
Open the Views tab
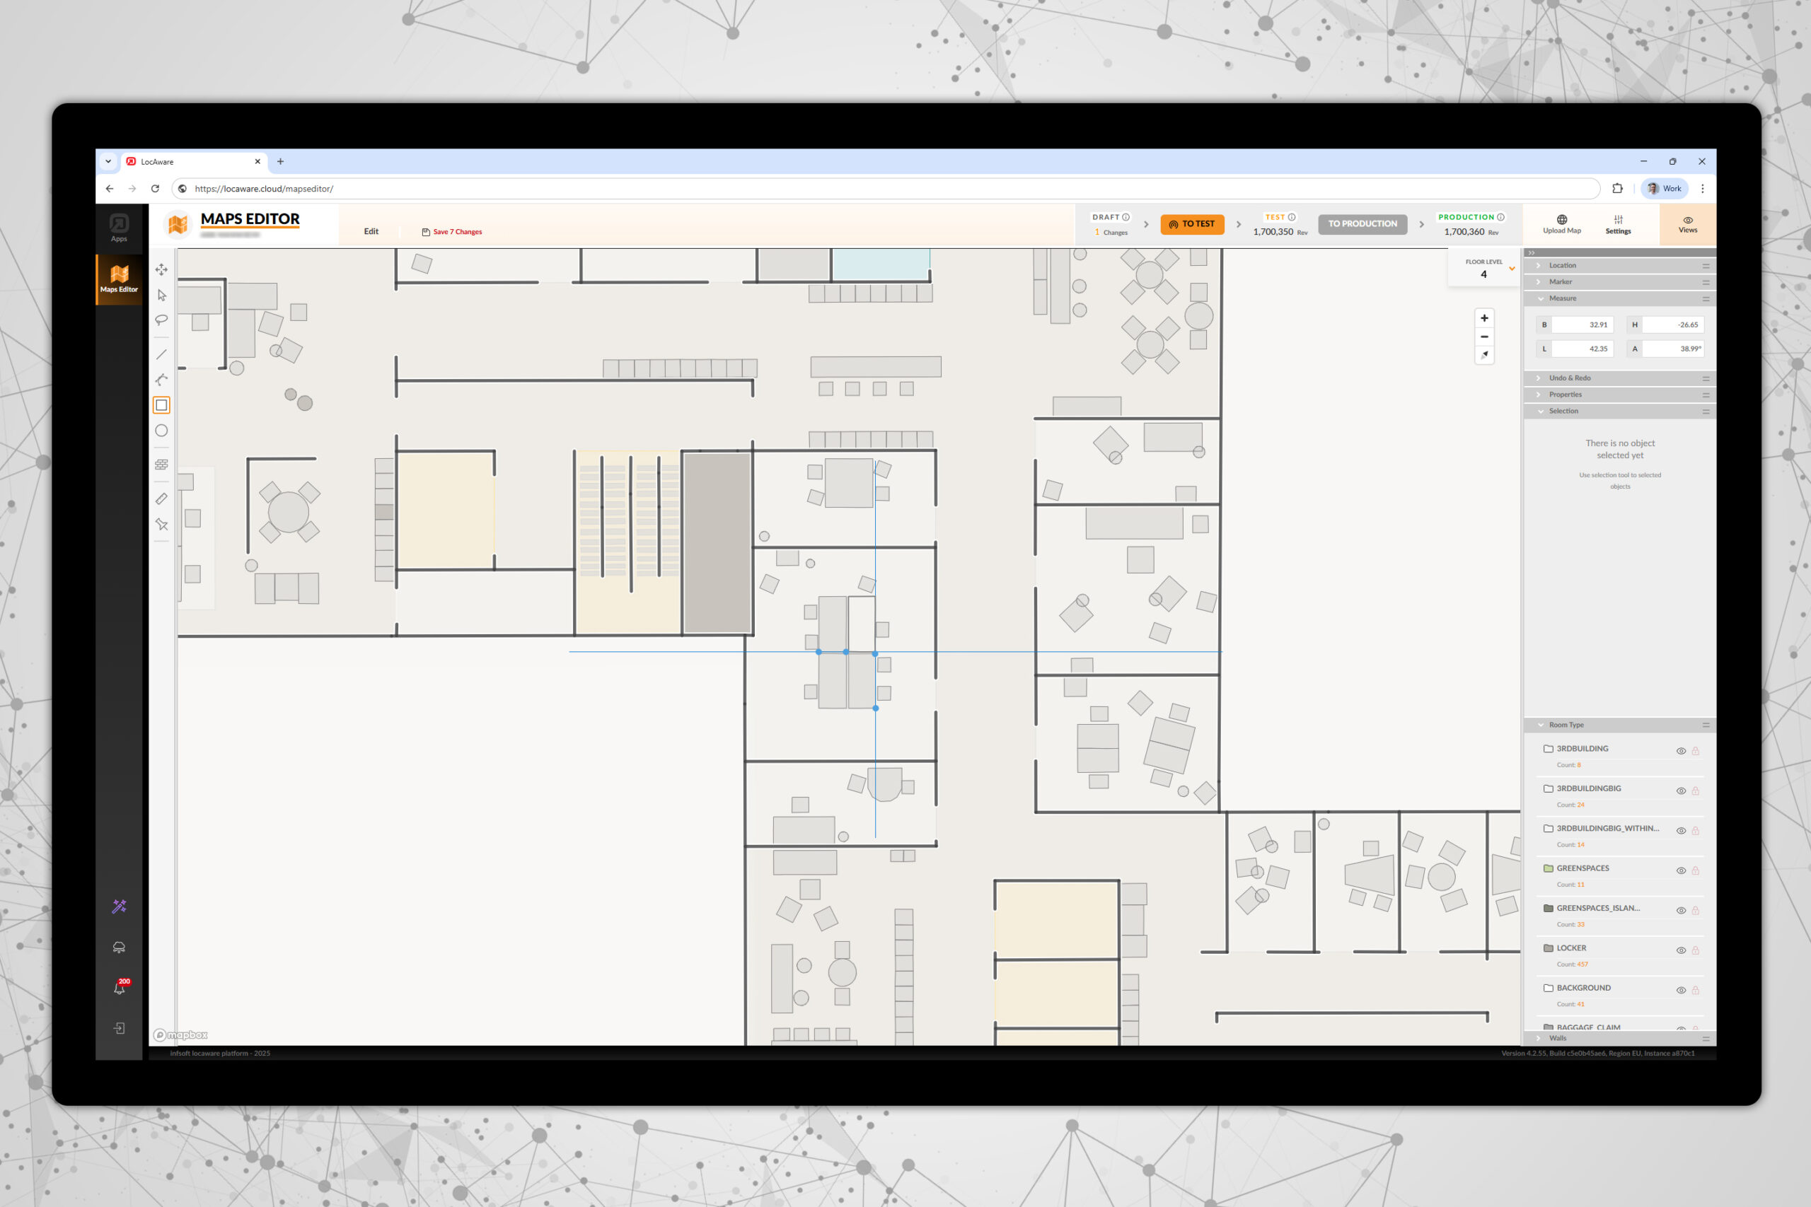click(1687, 224)
